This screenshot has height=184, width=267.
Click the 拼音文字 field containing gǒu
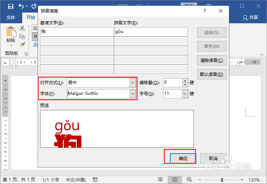[151, 32]
